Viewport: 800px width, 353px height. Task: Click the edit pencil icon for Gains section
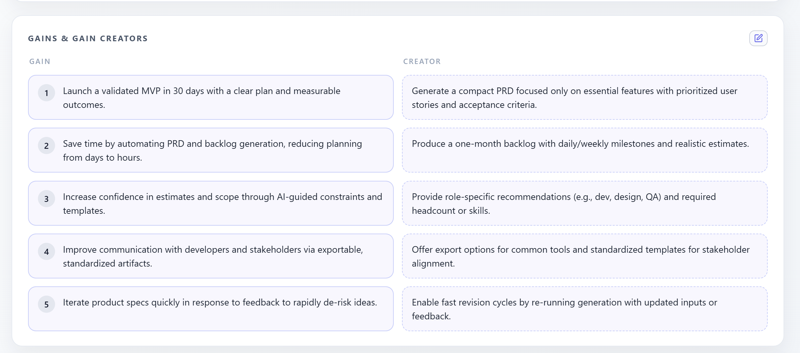(758, 38)
